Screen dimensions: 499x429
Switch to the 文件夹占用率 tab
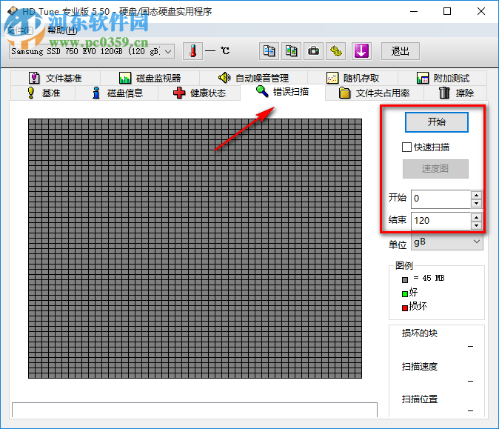pos(375,93)
